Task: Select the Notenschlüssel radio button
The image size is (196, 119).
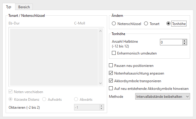Action: click(x=114, y=24)
